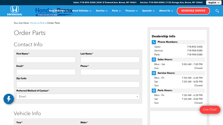Expand the Specials navigation menu
This screenshot has height=125, width=223.
(148, 11)
